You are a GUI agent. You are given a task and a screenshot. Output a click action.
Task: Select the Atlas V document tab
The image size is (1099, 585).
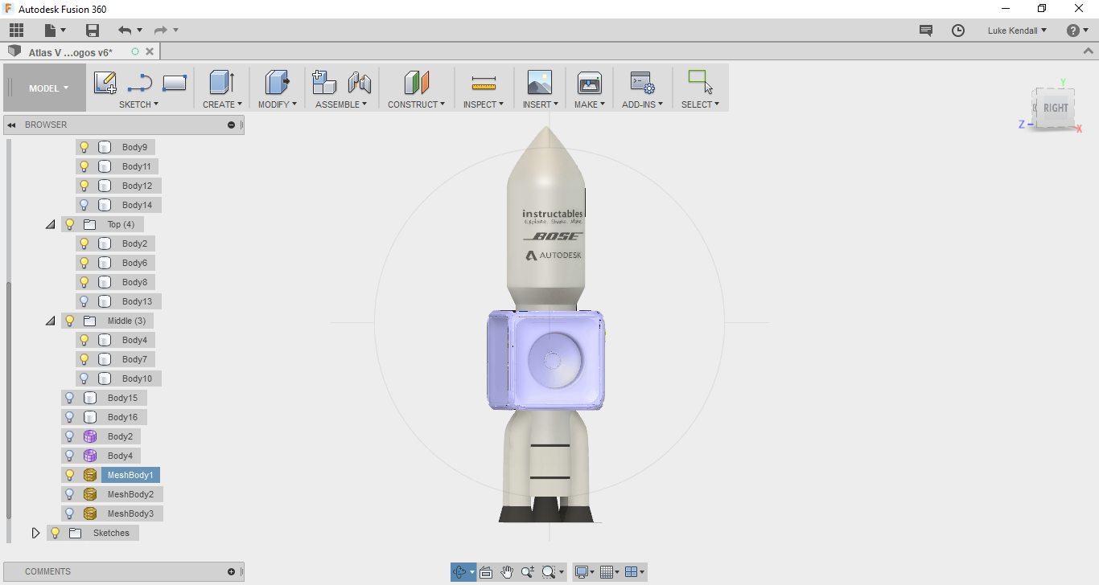[x=71, y=52]
